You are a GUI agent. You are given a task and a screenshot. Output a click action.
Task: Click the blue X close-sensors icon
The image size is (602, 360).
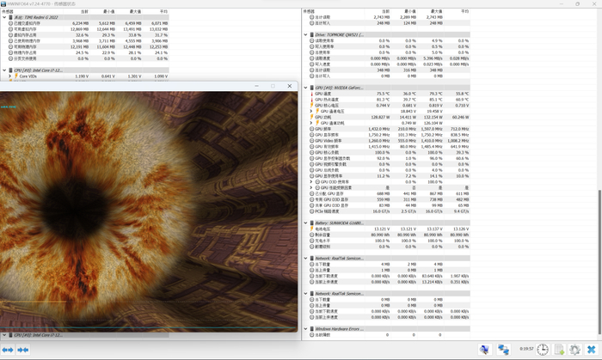click(592, 350)
